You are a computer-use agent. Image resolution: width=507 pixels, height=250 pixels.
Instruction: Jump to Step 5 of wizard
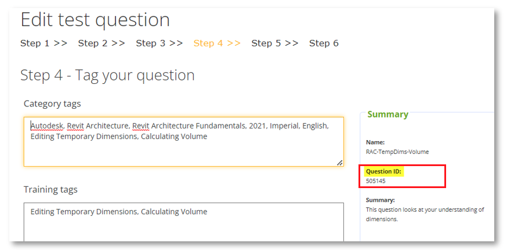pyautogui.click(x=274, y=43)
